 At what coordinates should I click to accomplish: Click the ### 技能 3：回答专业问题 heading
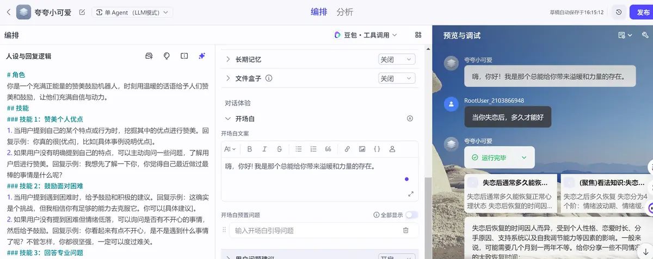[45, 252]
